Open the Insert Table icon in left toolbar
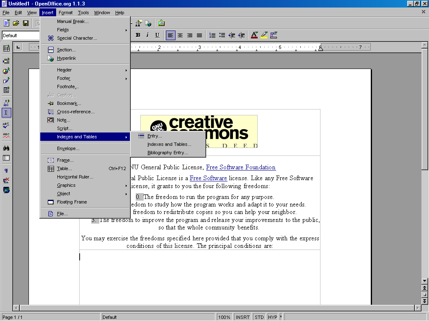The height and width of the screenshot is (321, 429). tap(6, 48)
